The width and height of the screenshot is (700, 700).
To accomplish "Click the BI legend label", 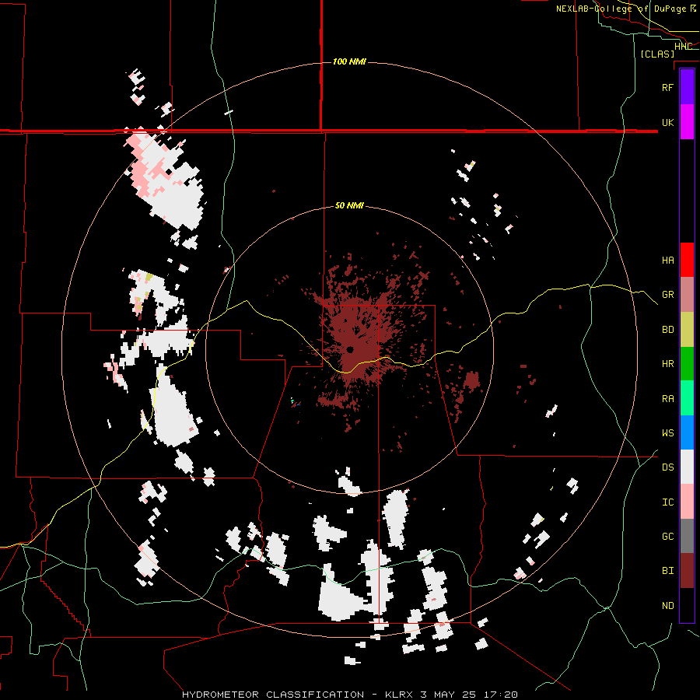I will 667,571.
